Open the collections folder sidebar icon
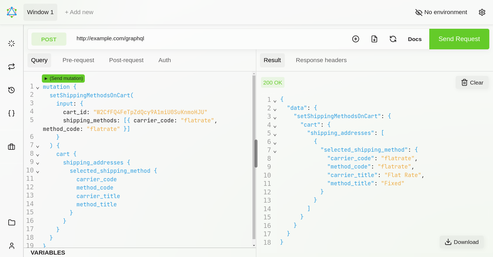Image resolution: width=493 pixels, height=257 pixels. click(11, 222)
